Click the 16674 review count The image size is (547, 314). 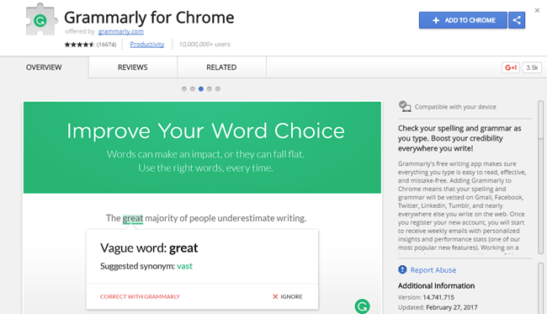pyautogui.click(x=106, y=45)
